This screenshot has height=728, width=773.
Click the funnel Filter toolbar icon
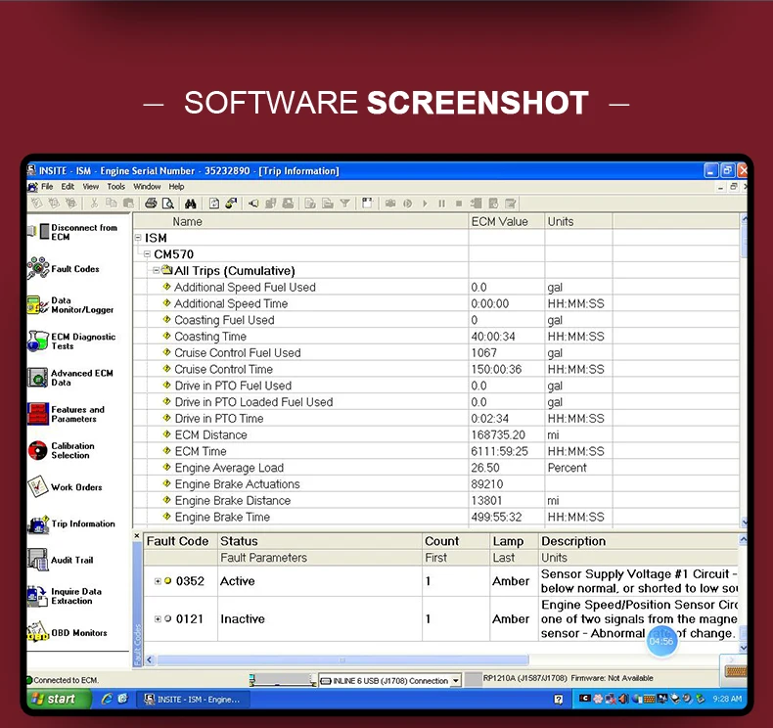click(345, 204)
